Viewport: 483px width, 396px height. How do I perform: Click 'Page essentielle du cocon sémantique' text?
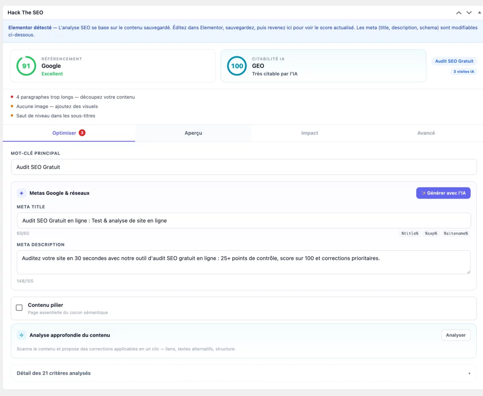pyautogui.click(x=68, y=312)
